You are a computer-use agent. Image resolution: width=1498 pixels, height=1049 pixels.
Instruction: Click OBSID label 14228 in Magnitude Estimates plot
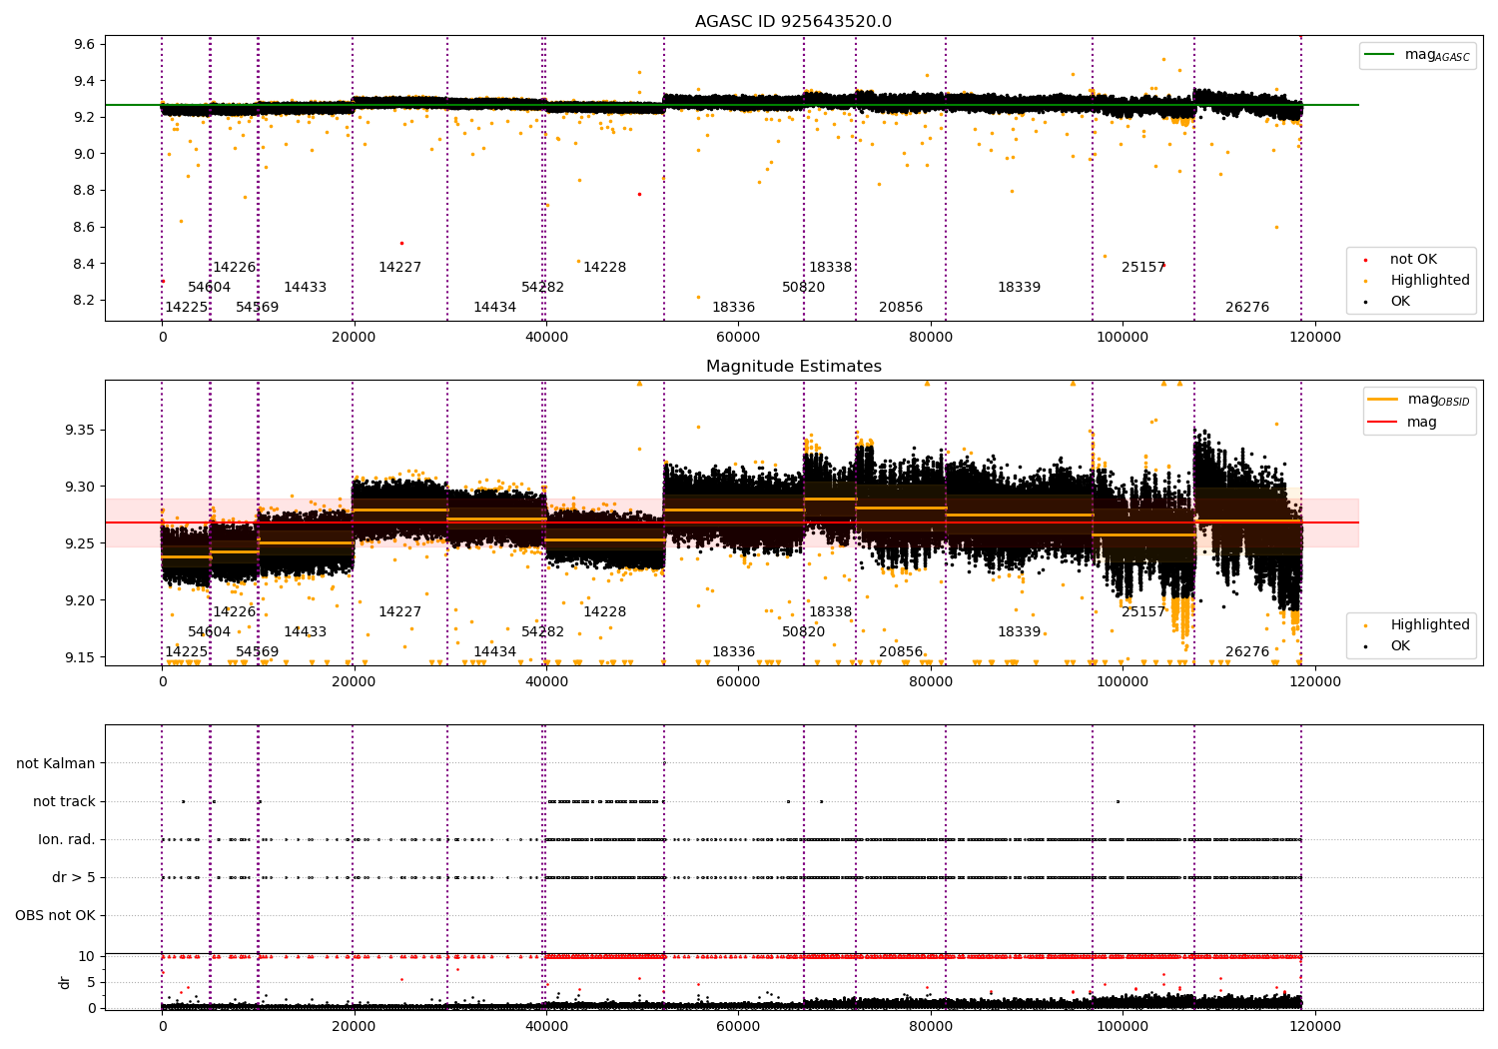pos(605,612)
